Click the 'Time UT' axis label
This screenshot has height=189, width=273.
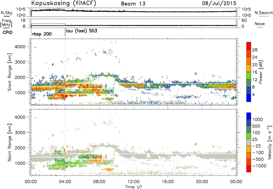pos(133,187)
